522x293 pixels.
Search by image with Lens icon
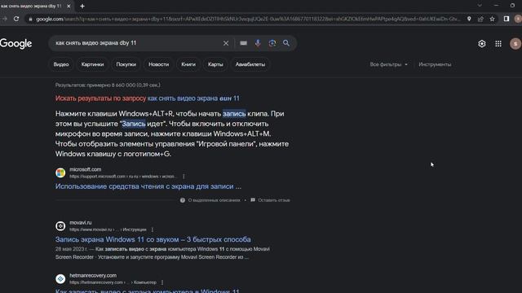pos(272,43)
